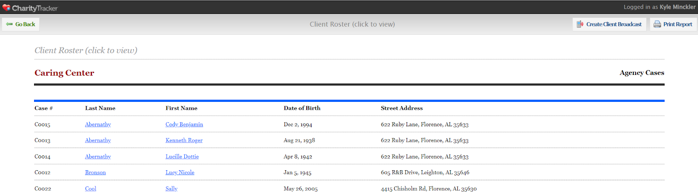This screenshot has width=698, height=192.
Task: Click the Print Report printer icon
Action: [x=657, y=24]
